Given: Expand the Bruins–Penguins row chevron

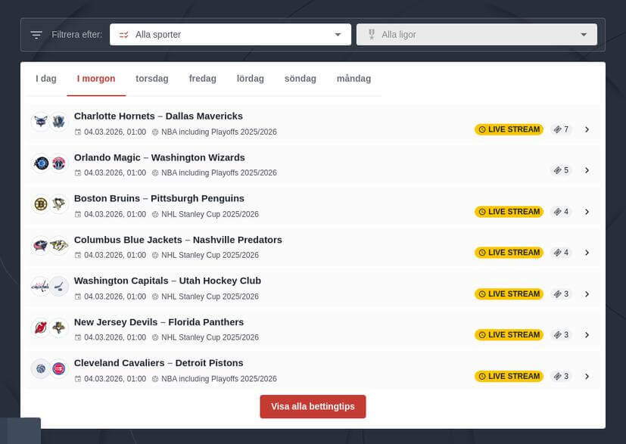Looking at the screenshot, I should tap(587, 212).
